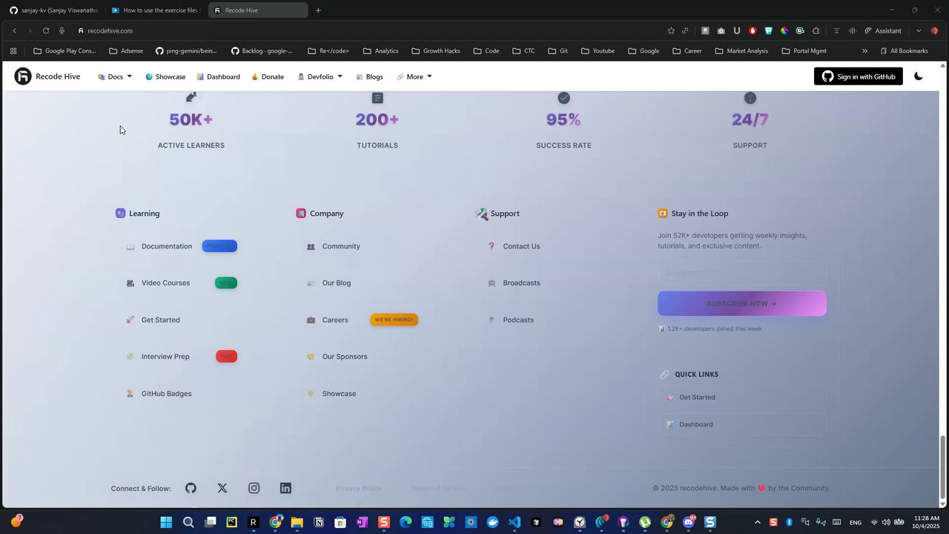Click the voice search microphone icon

click(x=62, y=30)
